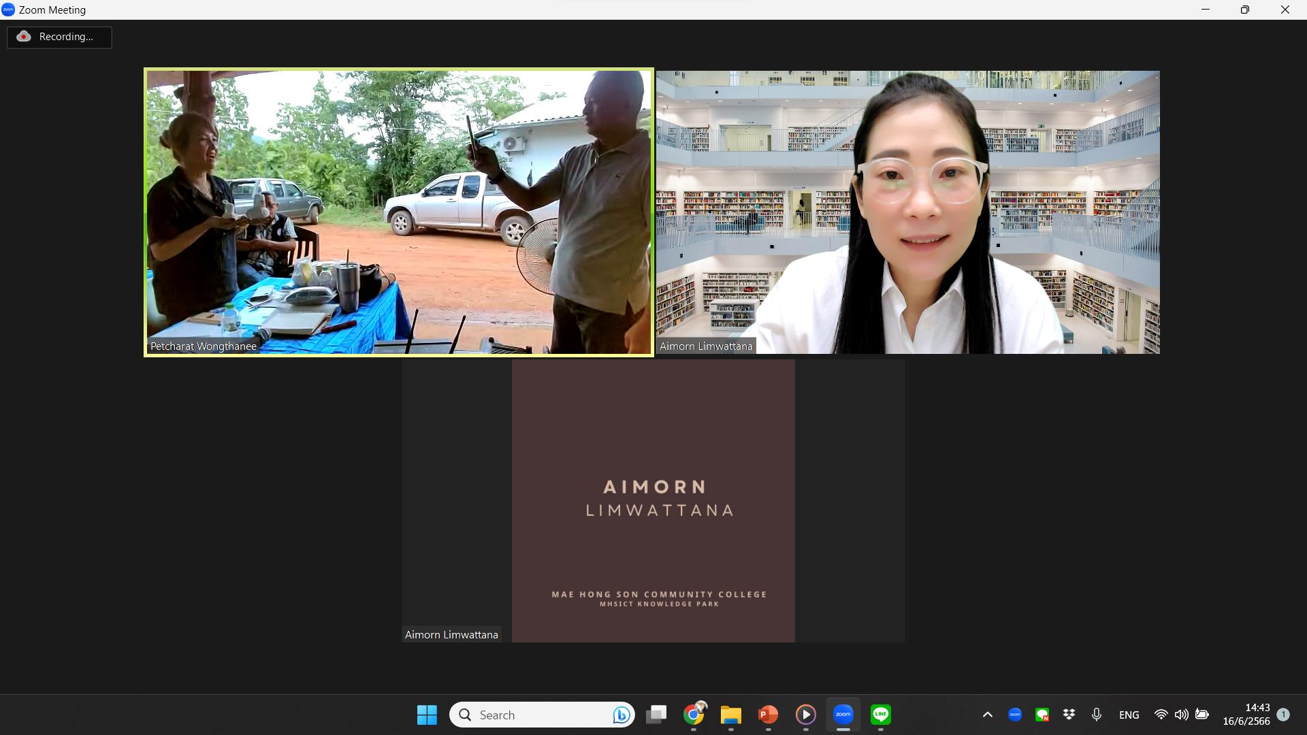This screenshot has height=735, width=1307.
Task: Open the clock and date panel
Action: pyautogui.click(x=1246, y=715)
